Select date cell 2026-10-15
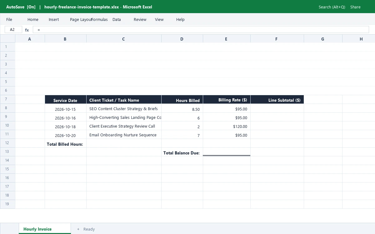Screen dimensions: 375x234 66,108
